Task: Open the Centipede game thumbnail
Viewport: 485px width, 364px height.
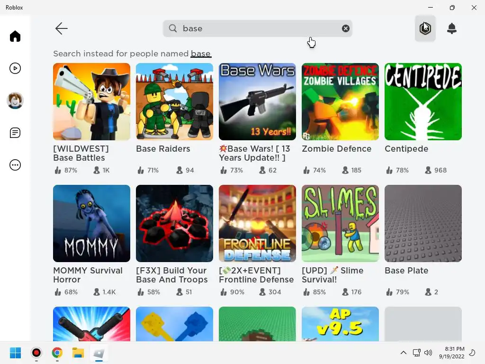Action: click(x=423, y=101)
